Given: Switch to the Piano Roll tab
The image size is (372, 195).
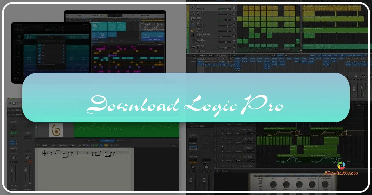Looking at the screenshot, I should [x=92, y=141].
